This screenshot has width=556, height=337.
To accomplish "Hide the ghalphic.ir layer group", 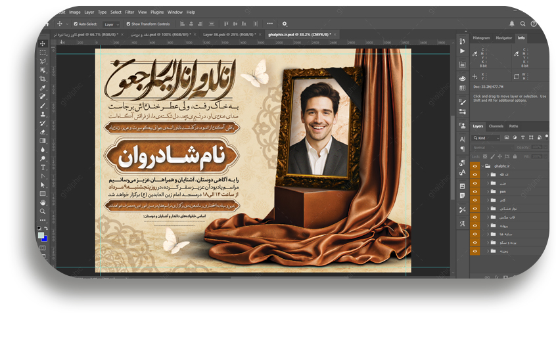I will [x=475, y=166].
